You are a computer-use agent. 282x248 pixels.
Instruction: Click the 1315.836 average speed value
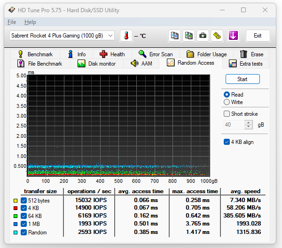(249, 232)
